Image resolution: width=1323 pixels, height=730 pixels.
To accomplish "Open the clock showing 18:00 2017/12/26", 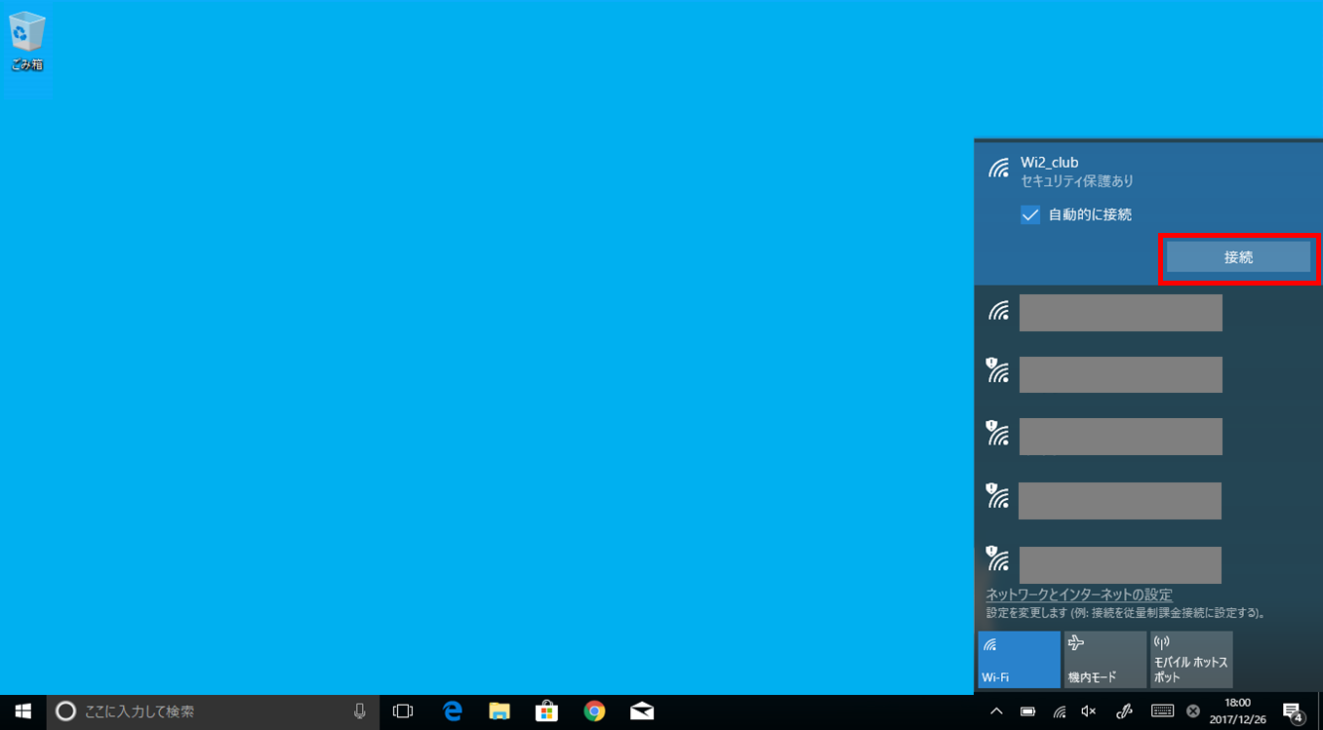I will (x=1237, y=711).
